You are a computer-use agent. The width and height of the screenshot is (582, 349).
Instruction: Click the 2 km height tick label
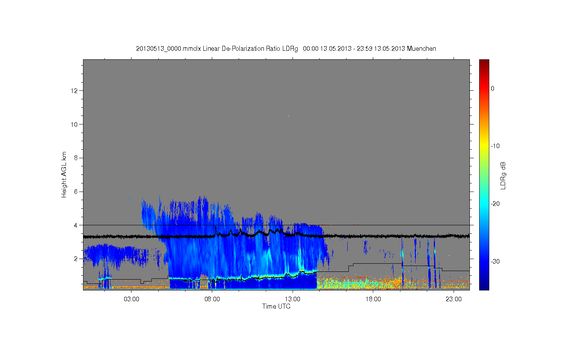click(x=76, y=259)
